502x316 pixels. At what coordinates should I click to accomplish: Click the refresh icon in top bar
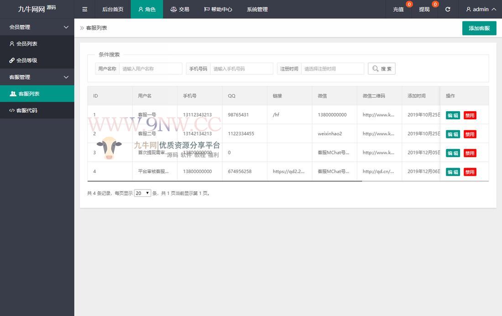click(x=448, y=9)
